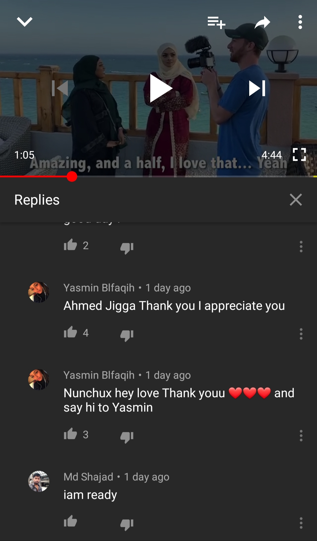Screen dimensions: 317x541
Task: Open options for 'Ahmed Jigga' reply
Action: (301, 334)
